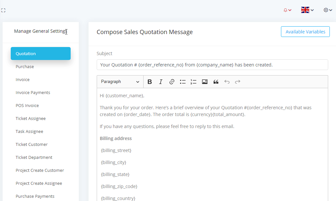
Task: Redo the last editor change
Action: pyautogui.click(x=238, y=82)
